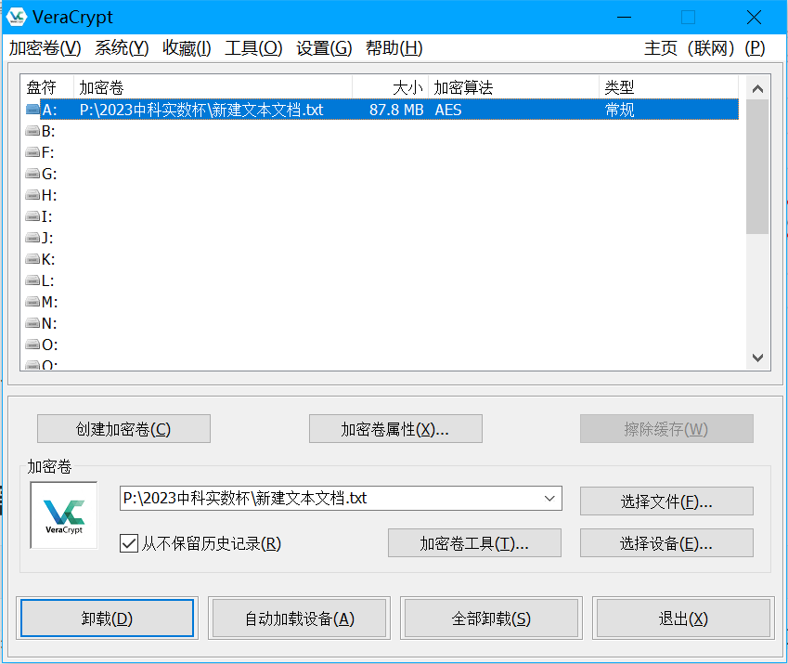Select the drive K: icon

tap(32, 259)
